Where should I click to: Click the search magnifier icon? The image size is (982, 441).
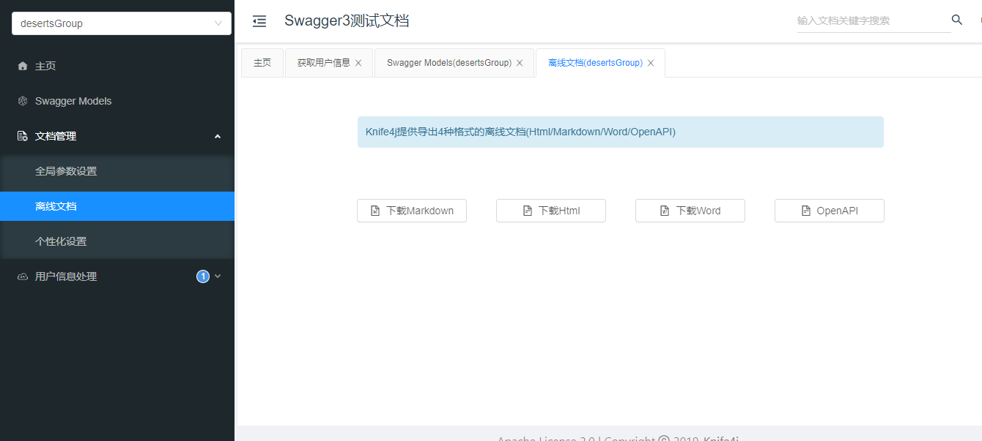(x=957, y=20)
